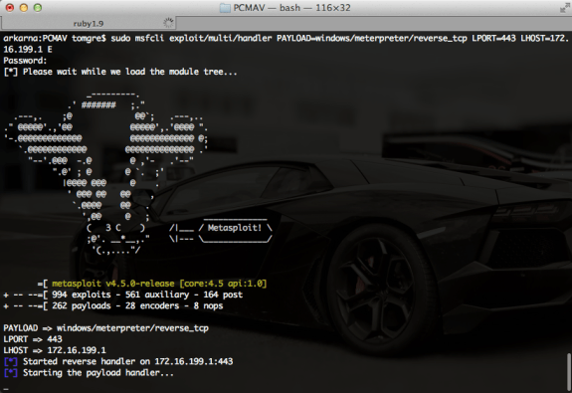Click the 'arkarna:PCMAV tomgre$' shell prompt
Viewport: 572px width, 393px height.
(55, 38)
